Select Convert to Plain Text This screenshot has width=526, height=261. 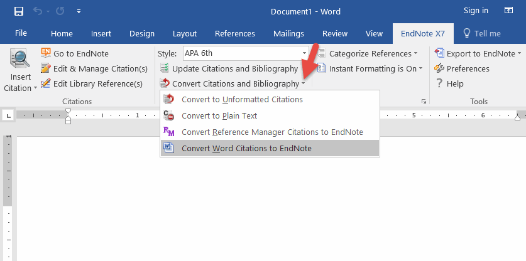219,115
